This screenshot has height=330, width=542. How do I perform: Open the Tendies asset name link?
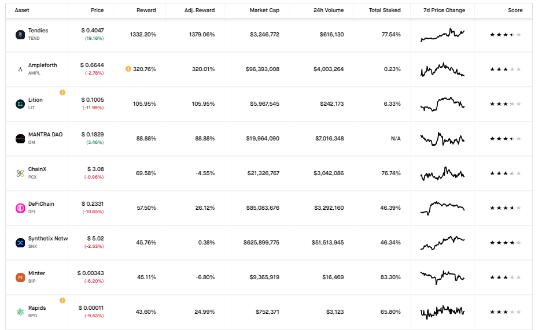pos(38,31)
